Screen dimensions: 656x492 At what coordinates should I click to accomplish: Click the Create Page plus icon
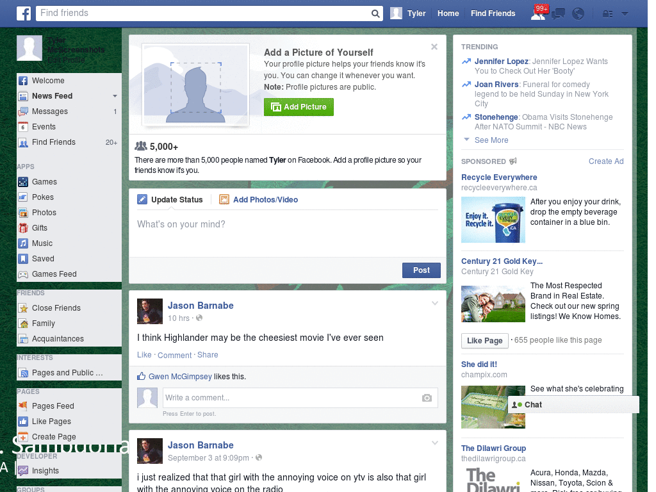coord(23,437)
